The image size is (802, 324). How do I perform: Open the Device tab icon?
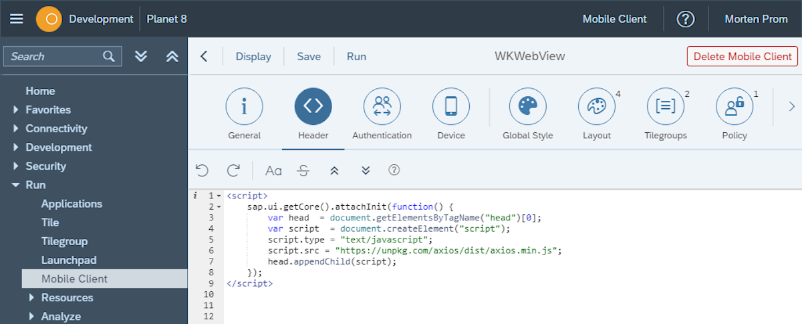coord(451,106)
